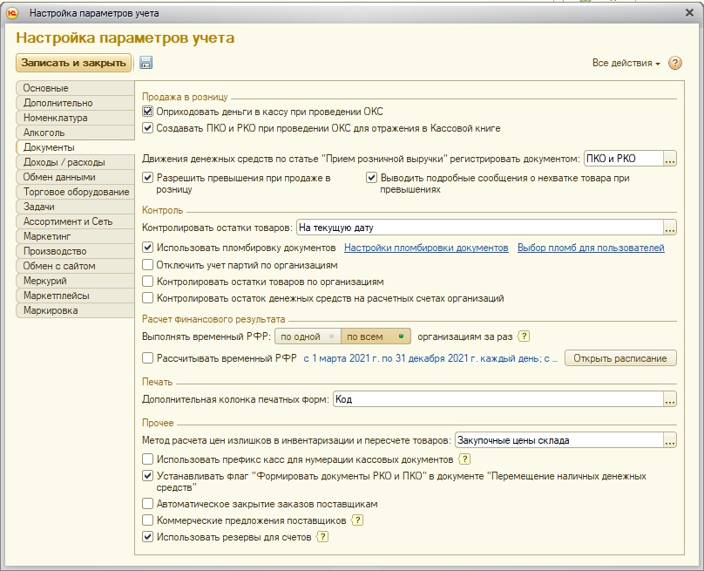
Task: Open the Обмен данными tab
Action: point(76,177)
